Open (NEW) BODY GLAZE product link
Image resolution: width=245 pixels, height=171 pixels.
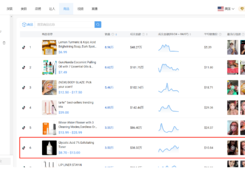(x=75, y=85)
